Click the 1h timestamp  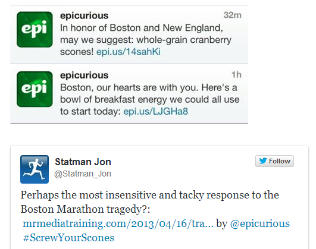pos(236,75)
